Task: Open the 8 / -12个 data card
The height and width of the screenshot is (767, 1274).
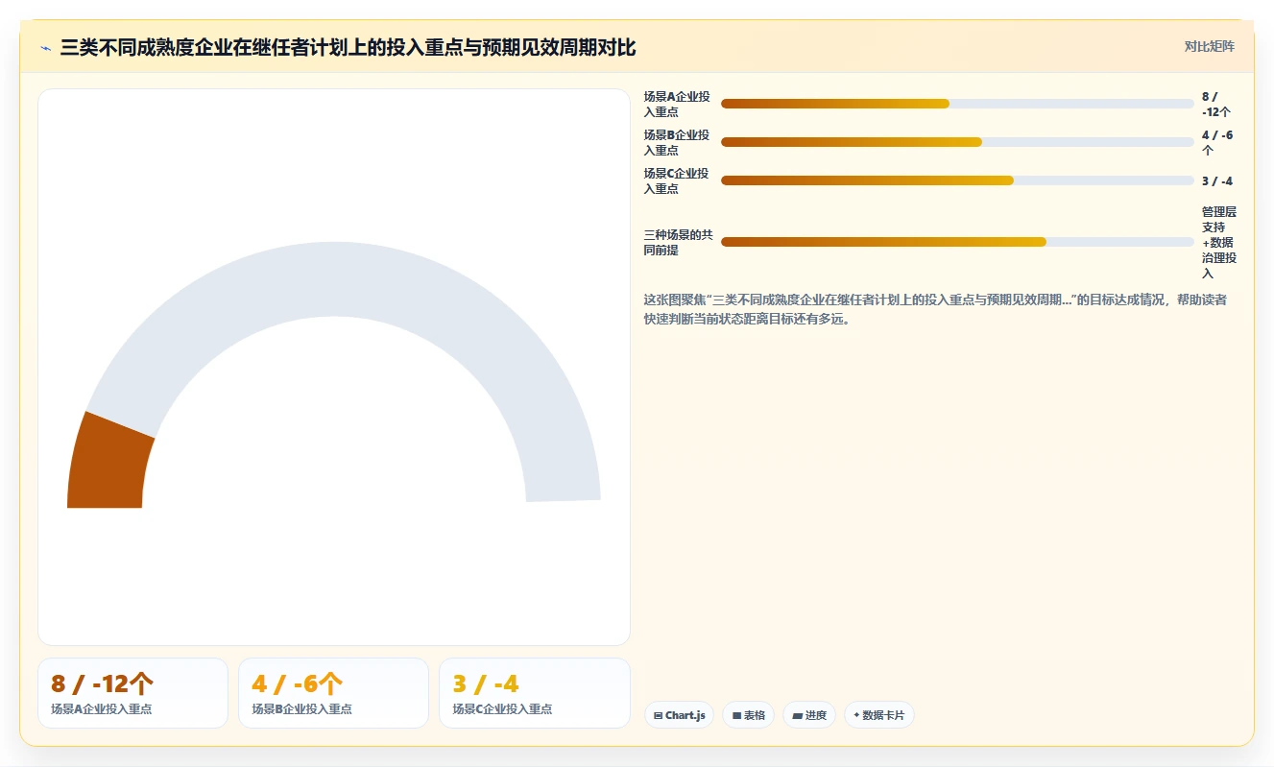Action: [x=132, y=693]
